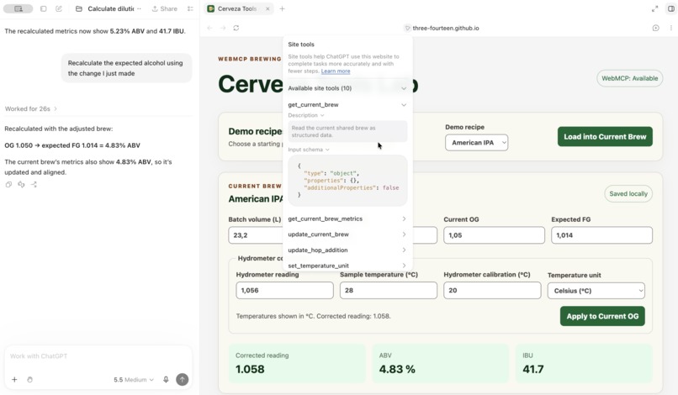678x395 pixels.
Task: Expand the update_hop_addition tool
Action: (347, 250)
